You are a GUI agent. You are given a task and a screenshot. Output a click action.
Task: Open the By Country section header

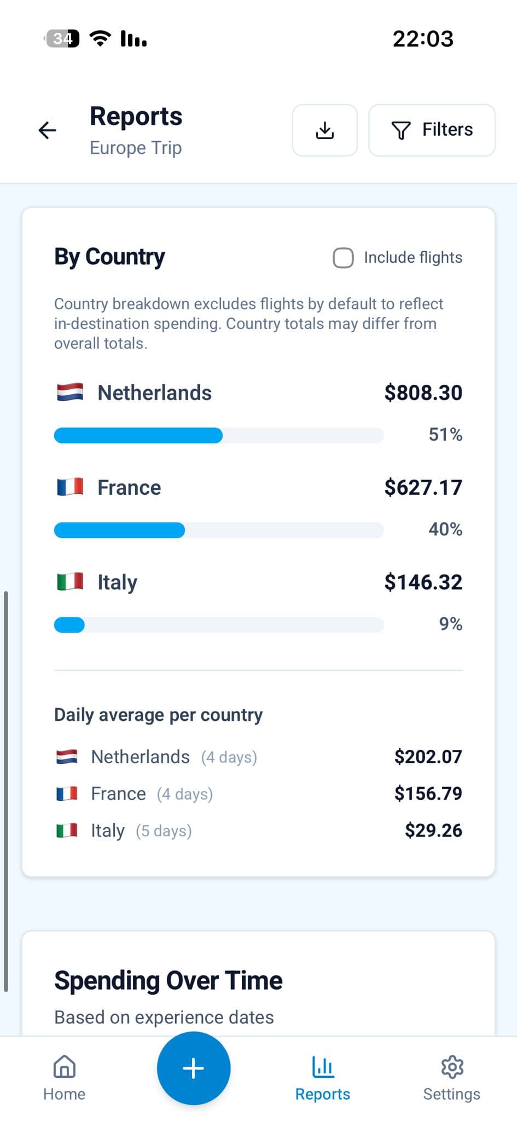[x=109, y=257]
